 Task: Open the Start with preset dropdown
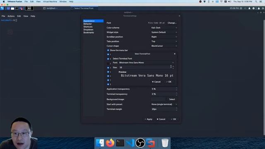tap(164, 104)
